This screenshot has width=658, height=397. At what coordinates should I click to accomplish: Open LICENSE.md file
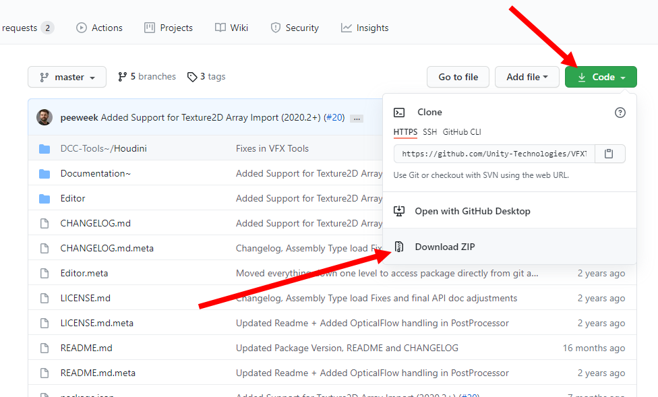[85, 298]
